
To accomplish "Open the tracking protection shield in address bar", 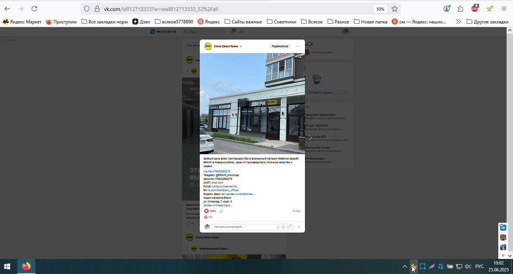I will (x=87, y=9).
